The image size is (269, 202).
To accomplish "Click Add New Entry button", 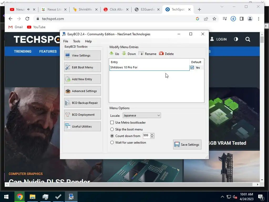I will 82,79.
